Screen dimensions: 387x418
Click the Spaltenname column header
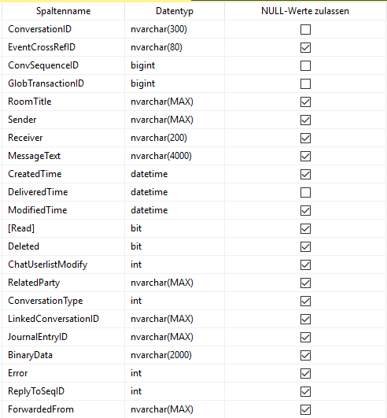(x=64, y=11)
